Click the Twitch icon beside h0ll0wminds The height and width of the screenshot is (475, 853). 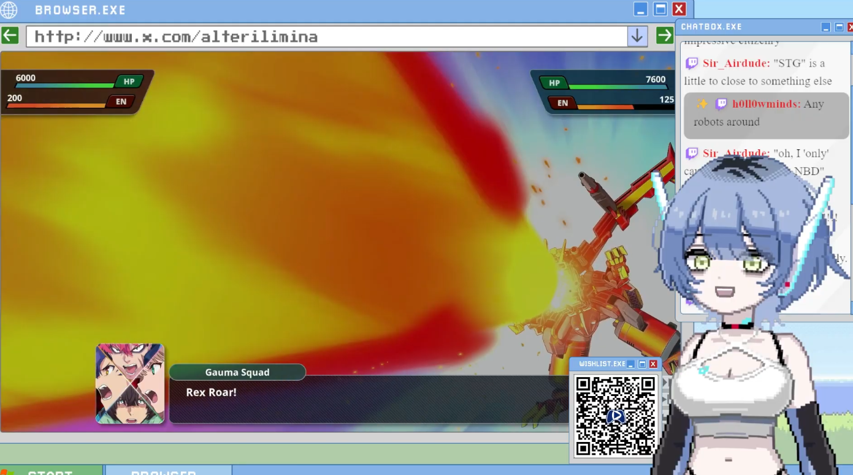(721, 104)
